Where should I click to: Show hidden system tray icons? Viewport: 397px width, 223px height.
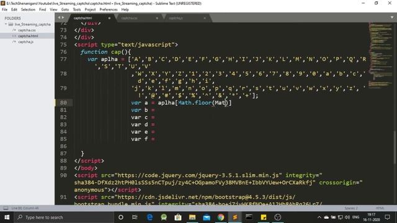coord(319,217)
